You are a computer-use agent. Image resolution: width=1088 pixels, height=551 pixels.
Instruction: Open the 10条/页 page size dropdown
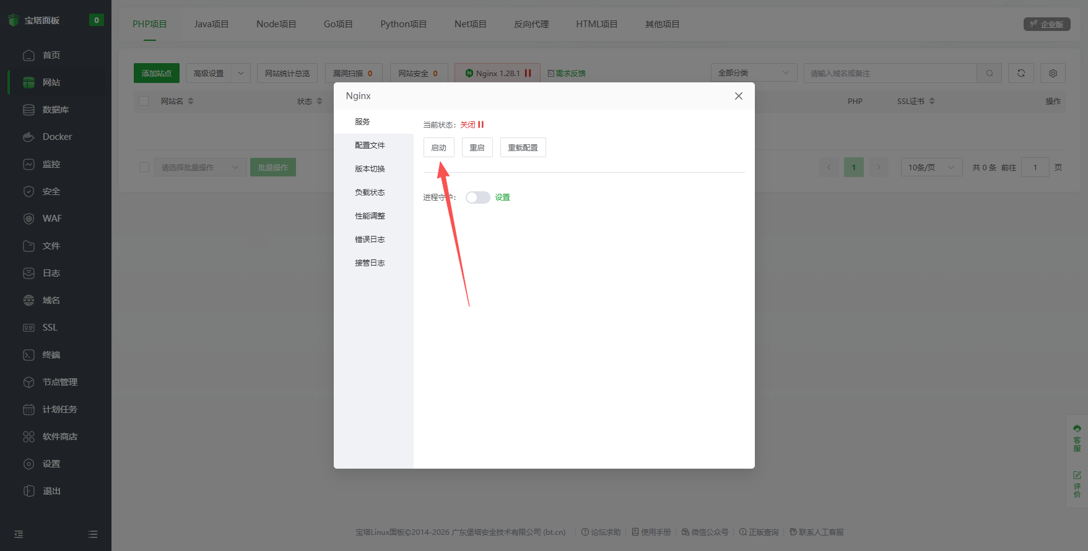coord(931,167)
